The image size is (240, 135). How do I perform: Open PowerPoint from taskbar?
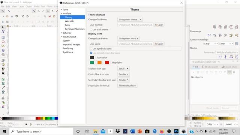point(140,131)
